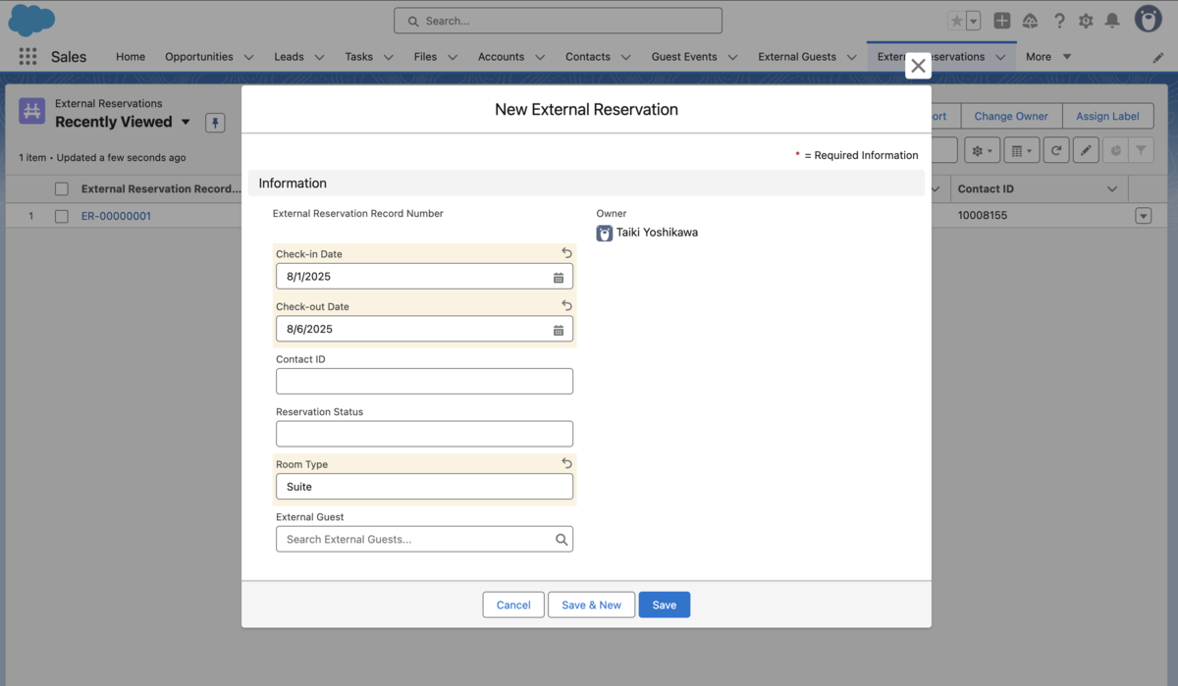Switch to the Tasks tab

(359, 57)
